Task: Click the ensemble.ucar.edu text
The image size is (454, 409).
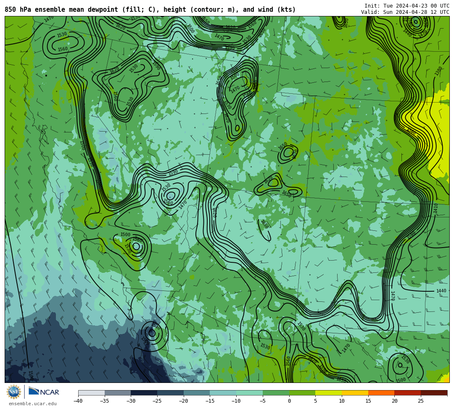Action: [x=33, y=404]
